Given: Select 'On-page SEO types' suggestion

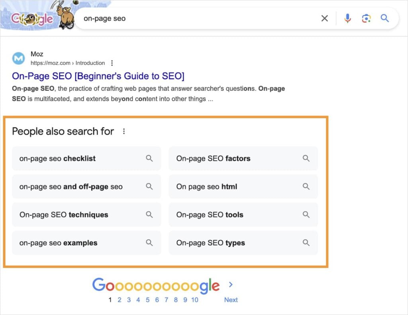Looking at the screenshot, I should (210, 243).
